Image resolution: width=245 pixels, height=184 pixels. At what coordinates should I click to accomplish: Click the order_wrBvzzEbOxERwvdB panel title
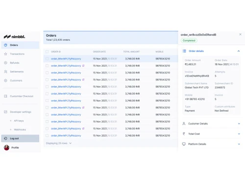point(198,35)
